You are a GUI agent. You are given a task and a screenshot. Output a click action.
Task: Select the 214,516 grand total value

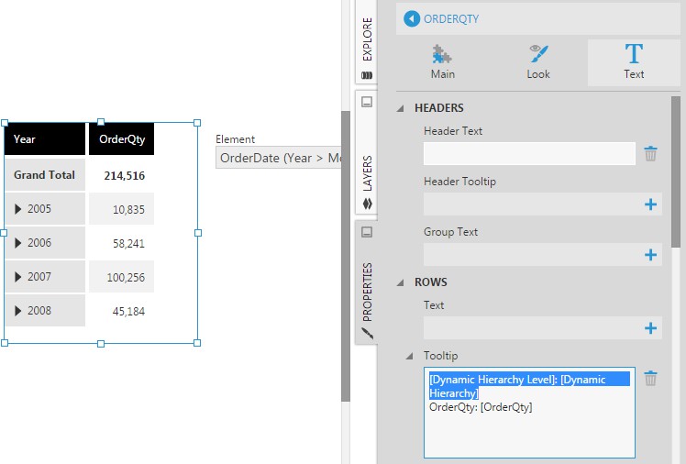click(121, 175)
